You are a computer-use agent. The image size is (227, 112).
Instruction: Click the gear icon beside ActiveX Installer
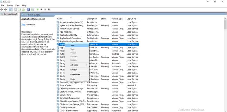[58, 22]
